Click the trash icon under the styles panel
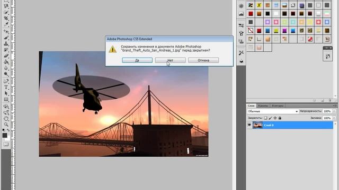The height and width of the screenshot is (190, 339). tap(330, 100)
